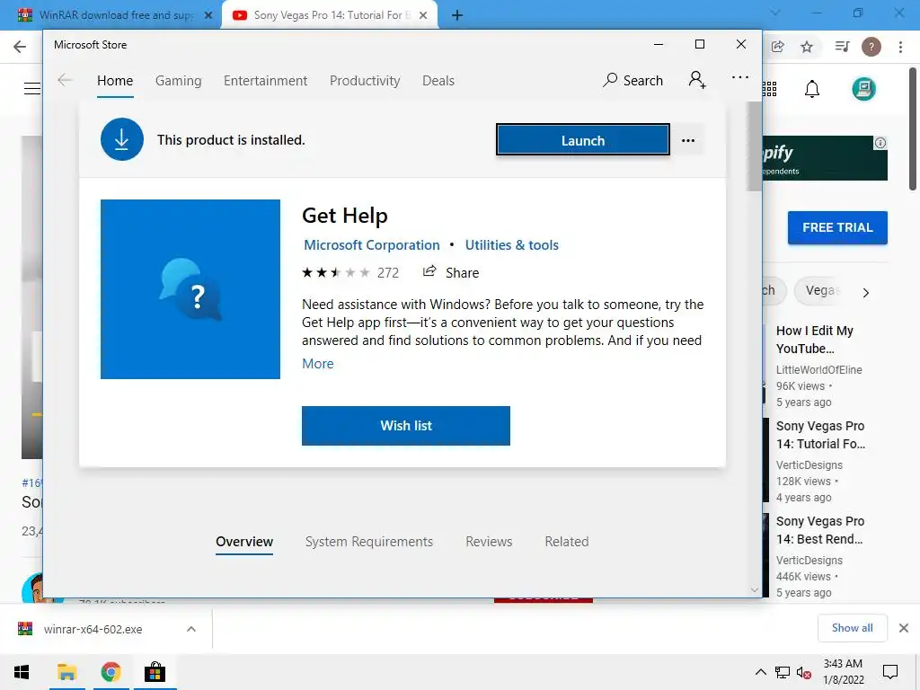Open Search in Microsoft Store
This screenshot has width=920, height=690.
633,80
